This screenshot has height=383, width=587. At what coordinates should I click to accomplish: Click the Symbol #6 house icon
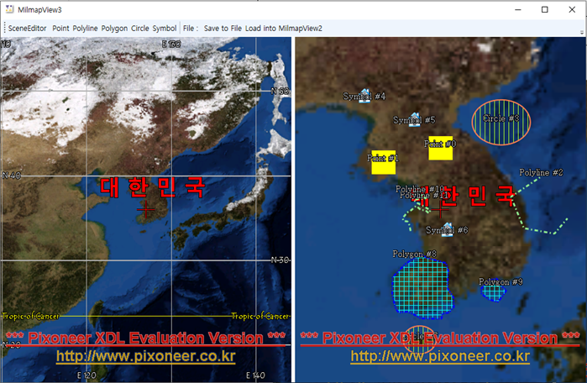(x=447, y=230)
